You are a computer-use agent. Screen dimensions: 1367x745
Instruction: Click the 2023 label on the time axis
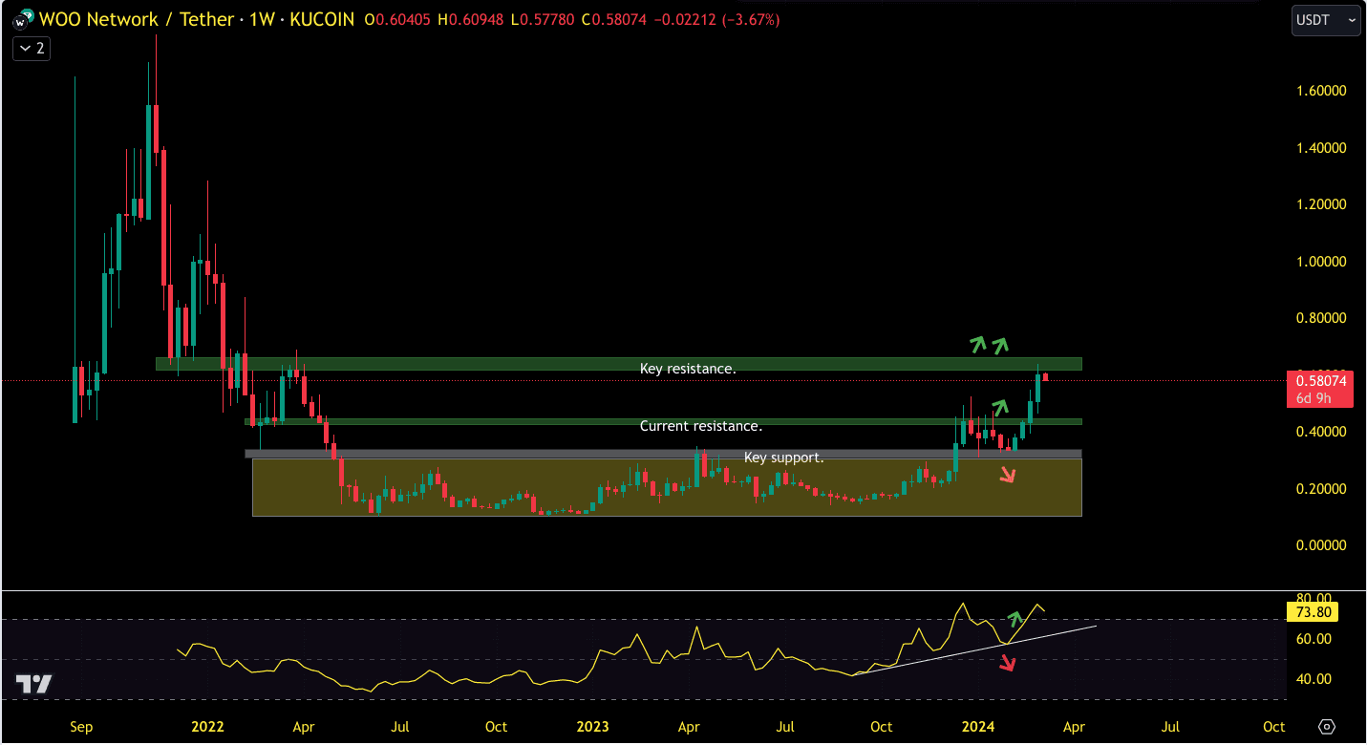[x=592, y=727]
